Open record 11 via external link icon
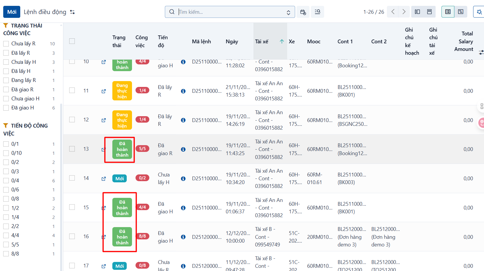Viewport: 484px width, 271px height. coord(104,91)
